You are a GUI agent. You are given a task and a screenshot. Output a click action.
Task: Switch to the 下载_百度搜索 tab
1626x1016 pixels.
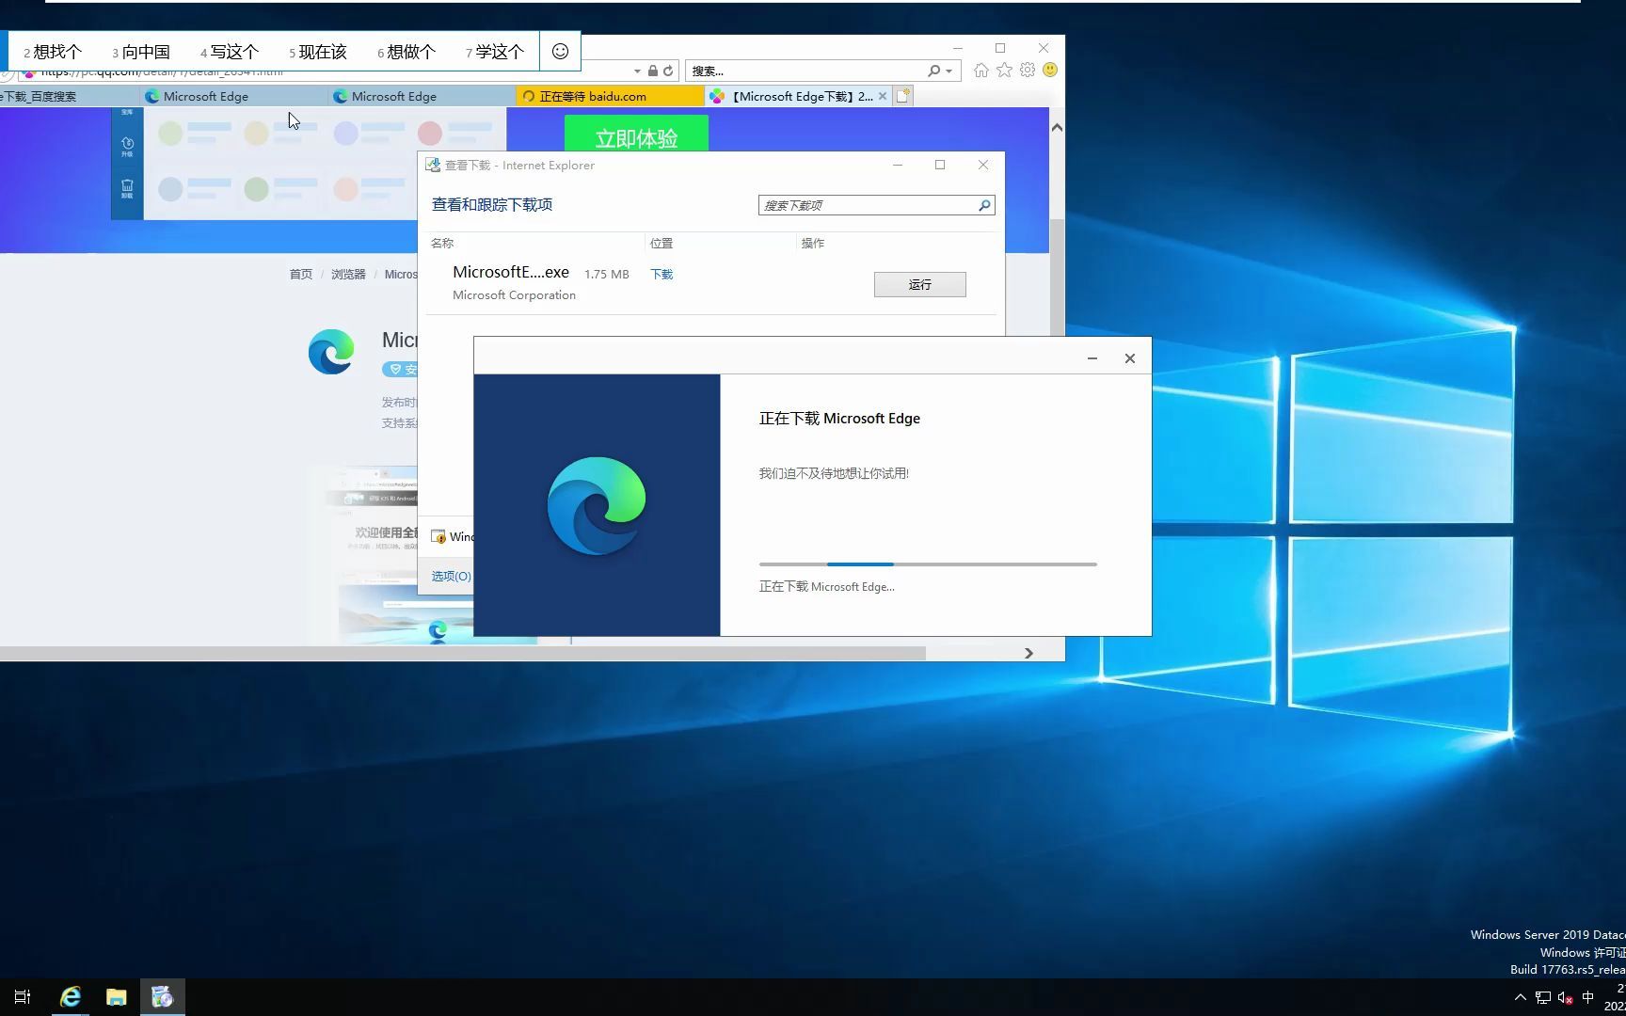(x=68, y=96)
